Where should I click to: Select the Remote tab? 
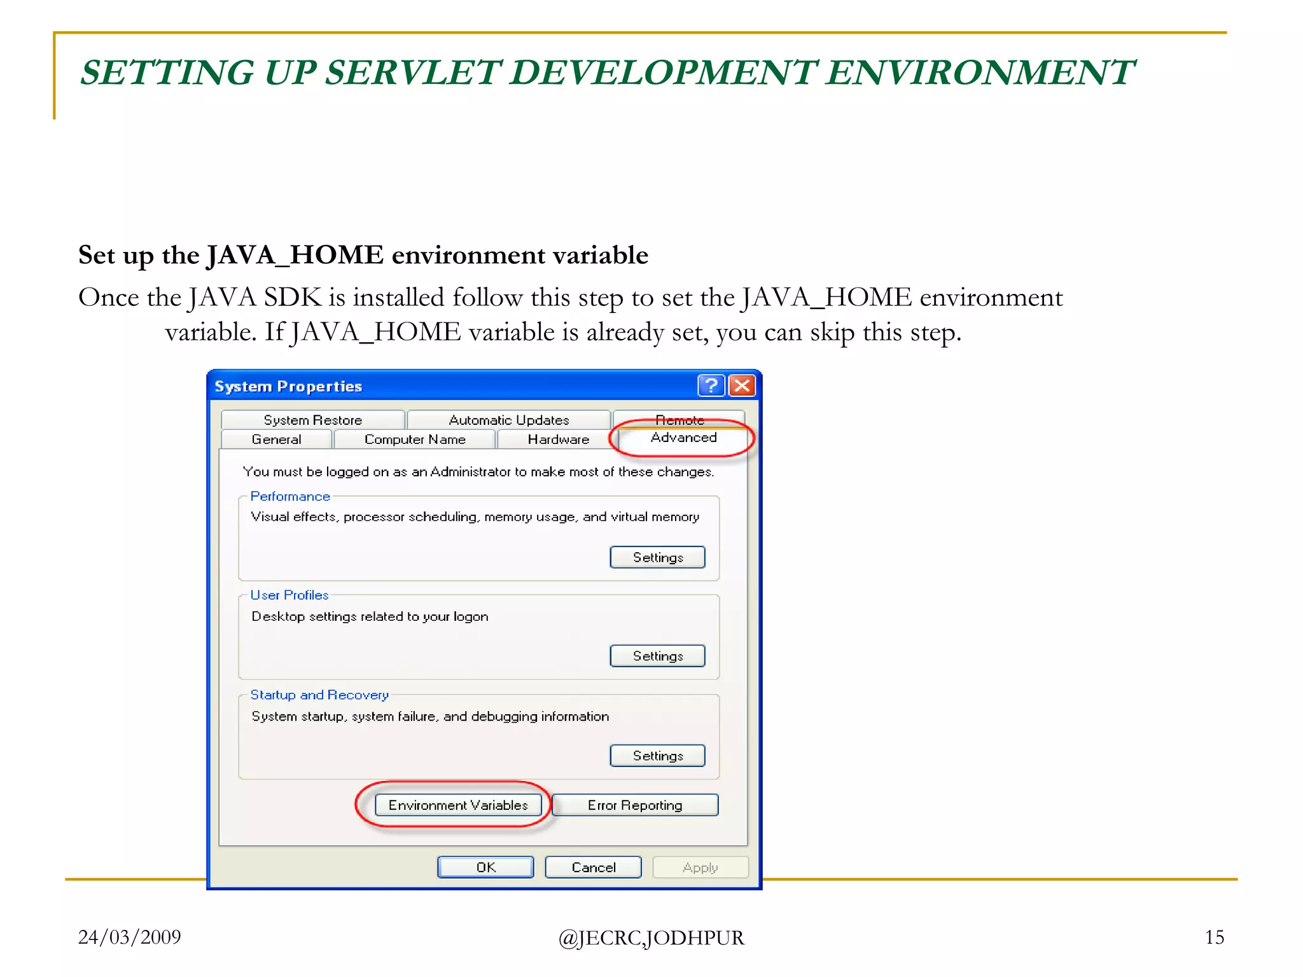click(679, 417)
